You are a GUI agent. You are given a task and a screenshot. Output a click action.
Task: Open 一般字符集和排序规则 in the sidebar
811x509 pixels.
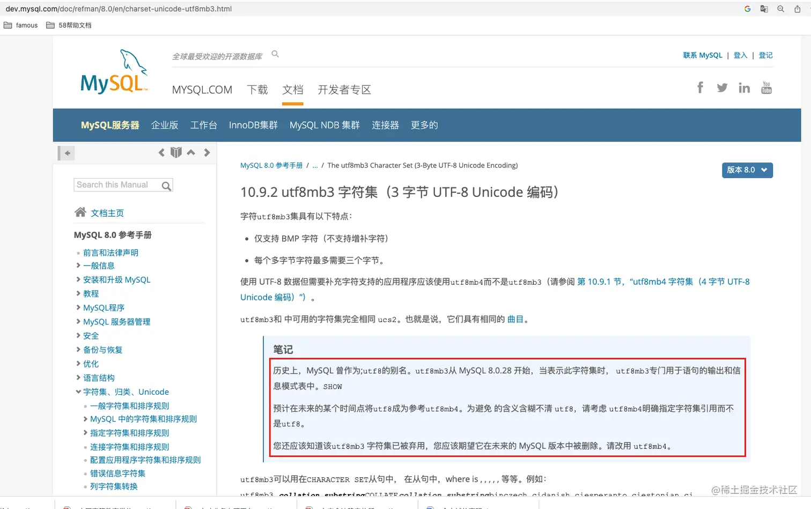129,405
